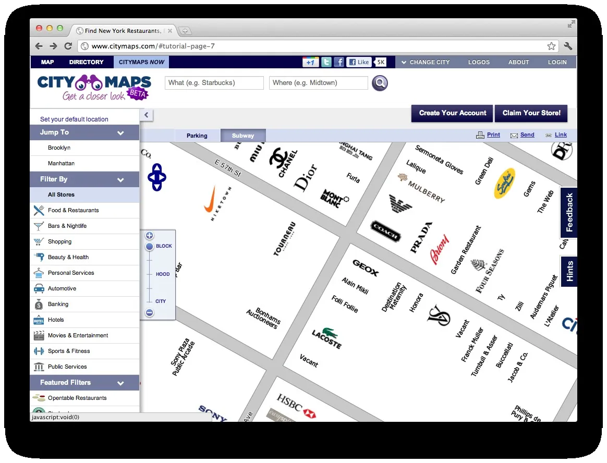Screen dimensions: 607x463
Task: Click the Automotive car icon
Action: pyautogui.click(x=39, y=288)
